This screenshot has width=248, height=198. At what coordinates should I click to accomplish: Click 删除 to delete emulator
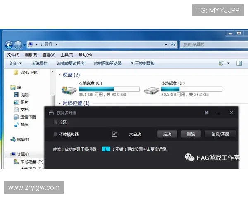191,134
